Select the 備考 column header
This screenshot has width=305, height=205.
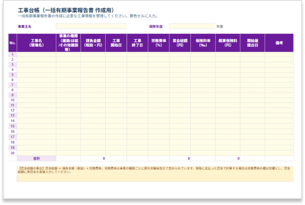[x=279, y=43]
